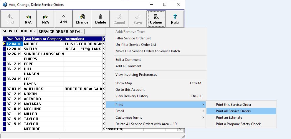Click the right-pointing hand N/A button
Image resolution: width=291 pixels, height=139 pixels.
(x=45, y=19)
